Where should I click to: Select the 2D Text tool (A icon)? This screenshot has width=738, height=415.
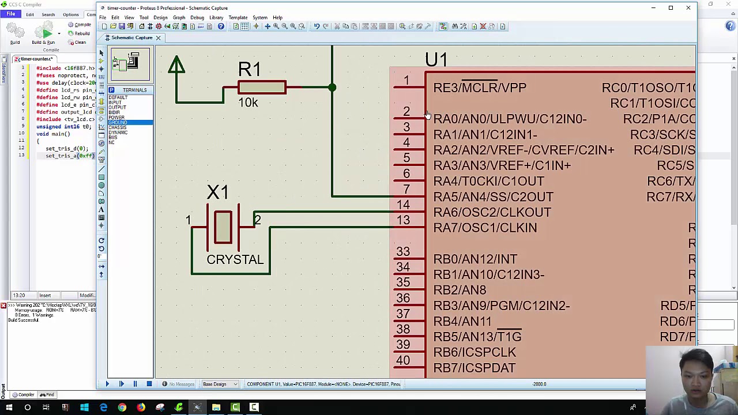[101, 210]
